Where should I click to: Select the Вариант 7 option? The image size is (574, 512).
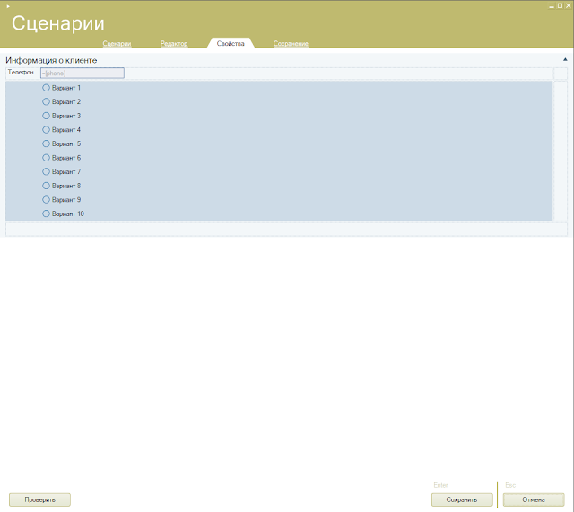[x=46, y=171]
